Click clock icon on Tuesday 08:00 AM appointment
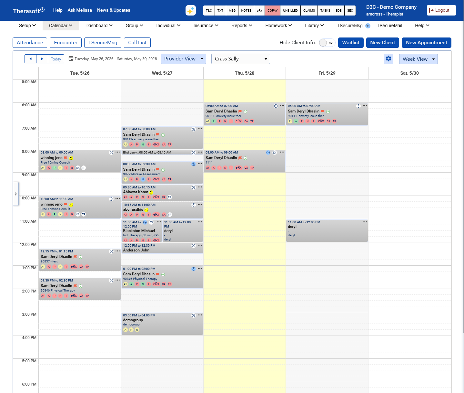 click(111, 153)
